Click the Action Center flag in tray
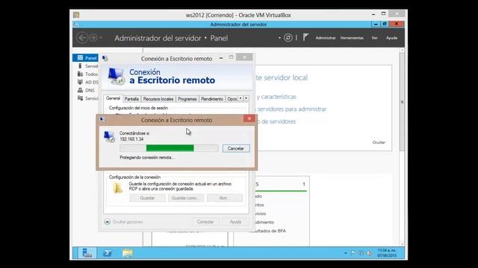The image size is (478, 268). (x=353, y=253)
